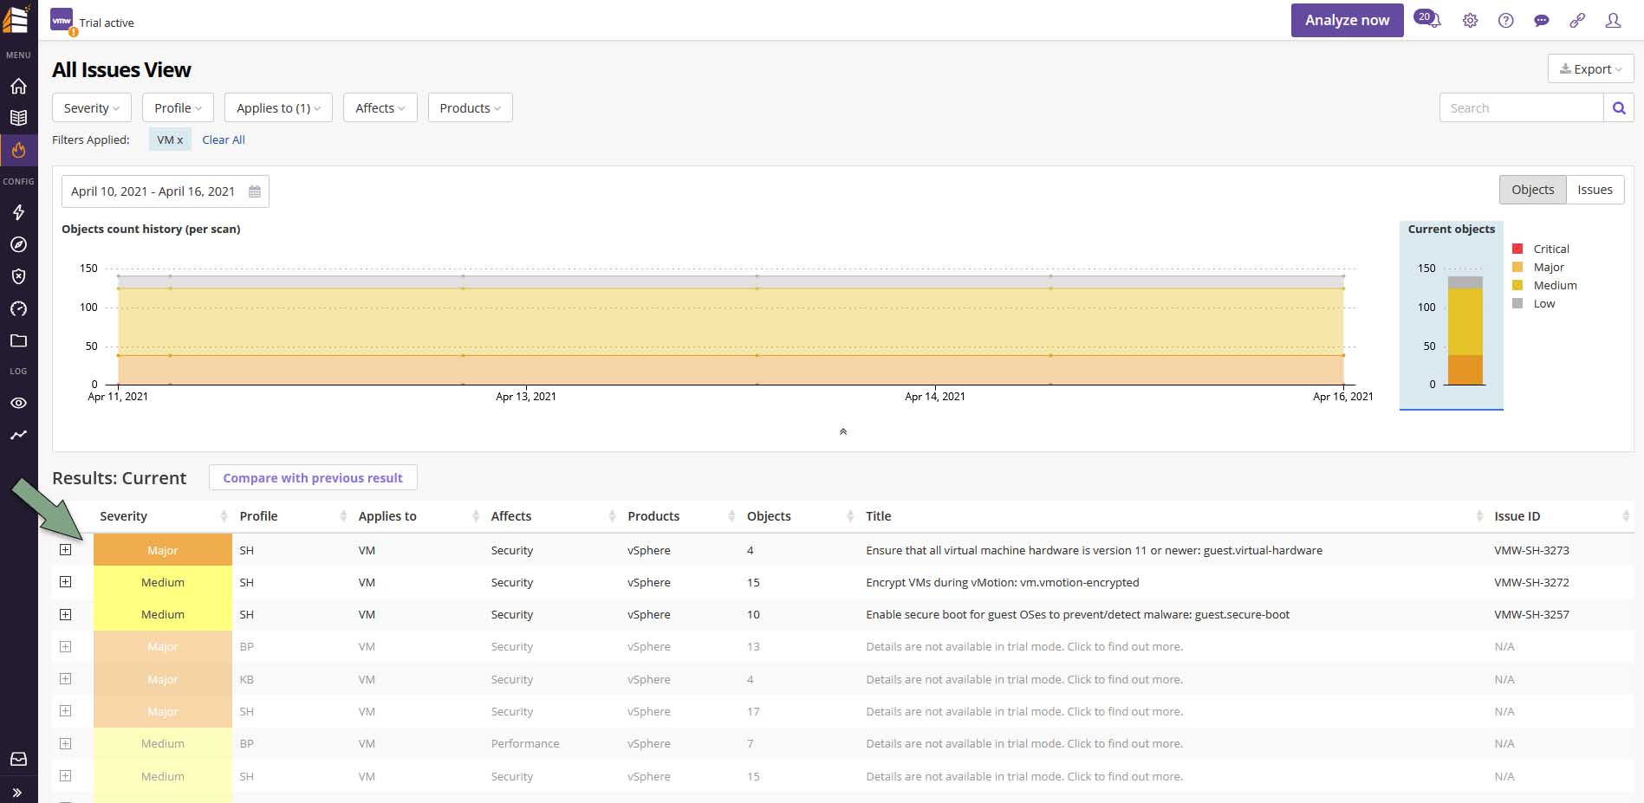Click the shield icon in sidebar

(18, 276)
